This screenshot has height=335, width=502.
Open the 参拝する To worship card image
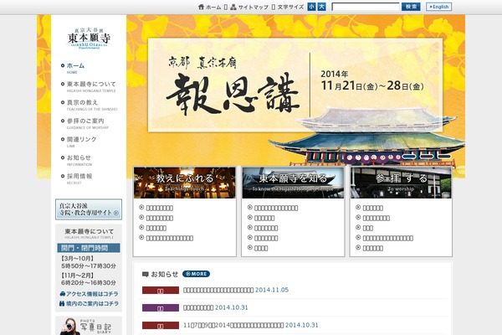coord(401,183)
